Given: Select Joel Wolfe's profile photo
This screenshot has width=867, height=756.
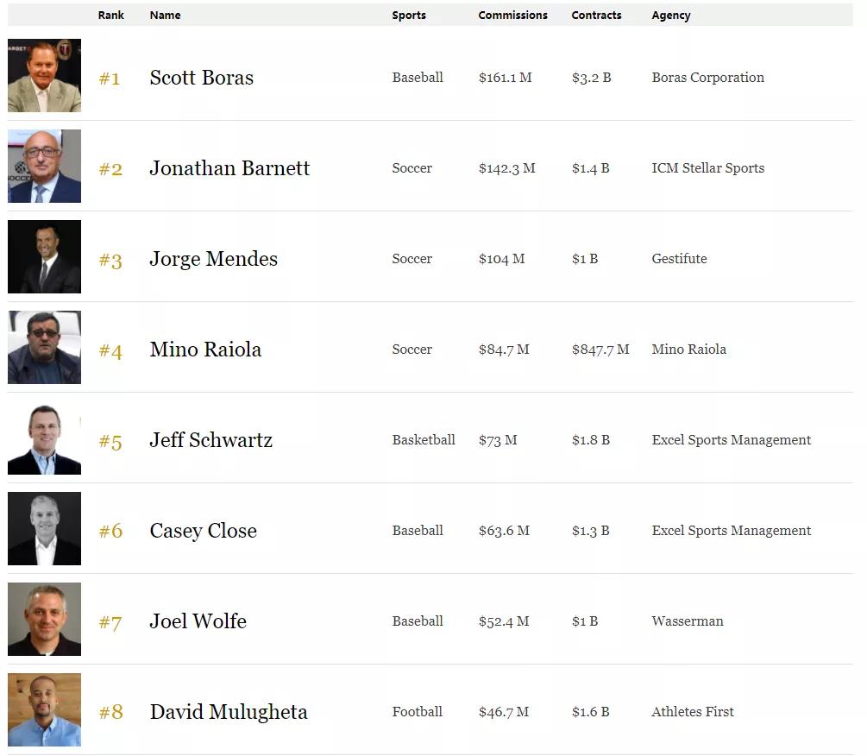Looking at the screenshot, I should point(44,620).
